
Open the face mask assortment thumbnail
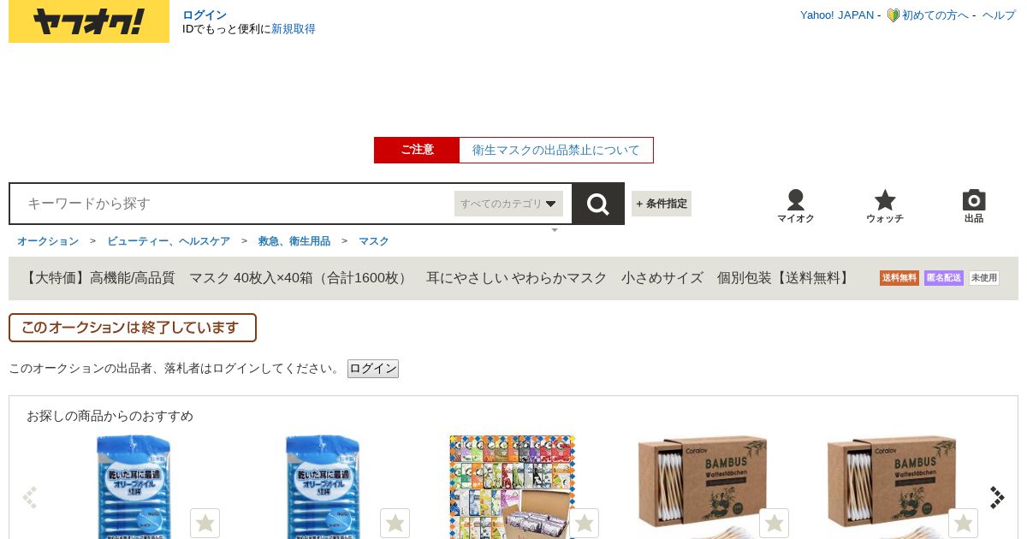[513, 487]
